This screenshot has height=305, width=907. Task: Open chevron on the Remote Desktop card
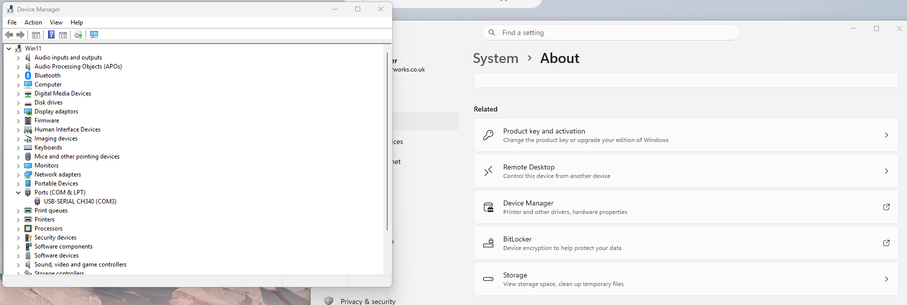(886, 171)
